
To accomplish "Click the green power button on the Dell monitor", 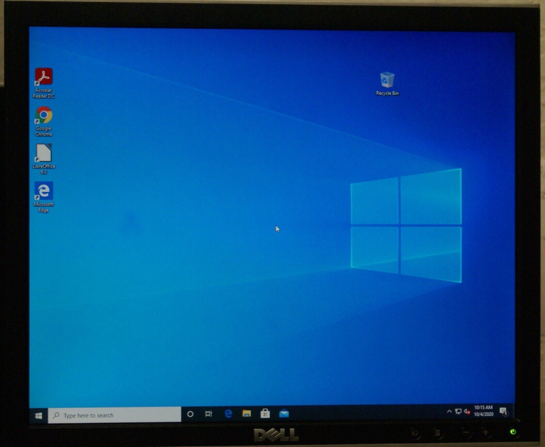I will 513,432.
